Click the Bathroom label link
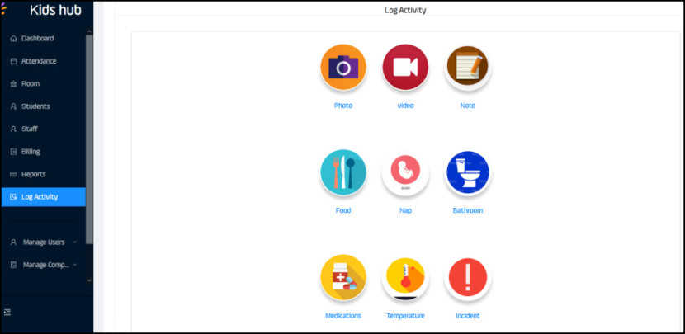 [467, 210]
